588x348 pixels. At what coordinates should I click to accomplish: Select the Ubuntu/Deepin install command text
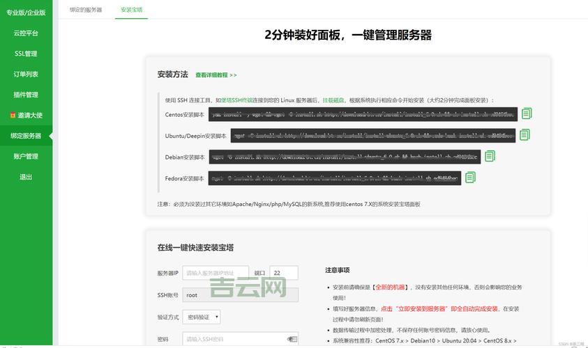[373, 136]
